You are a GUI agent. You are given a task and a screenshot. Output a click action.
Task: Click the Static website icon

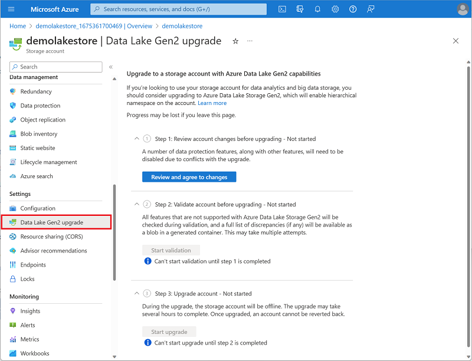(x=12, y=147)
